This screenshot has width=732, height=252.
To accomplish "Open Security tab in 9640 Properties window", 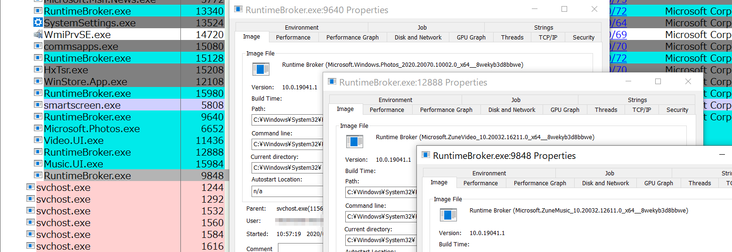I will [x=584, y=37].
